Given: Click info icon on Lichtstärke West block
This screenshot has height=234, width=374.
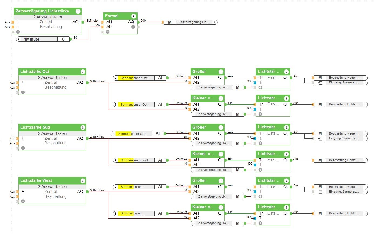Looking at the screenshot, I should (83, 181).
